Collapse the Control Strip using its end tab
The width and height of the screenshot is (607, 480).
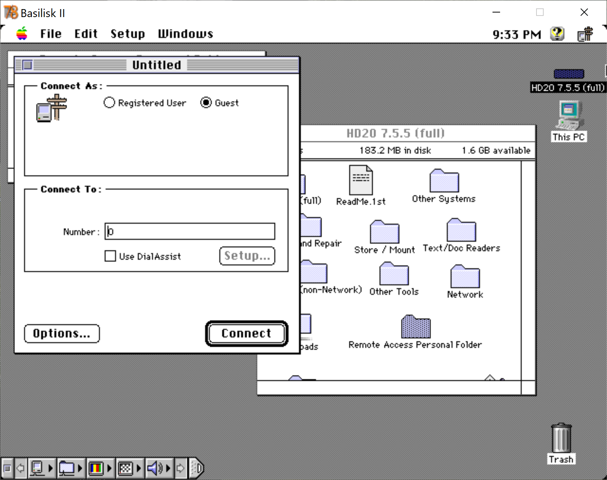tap(196, 469)
